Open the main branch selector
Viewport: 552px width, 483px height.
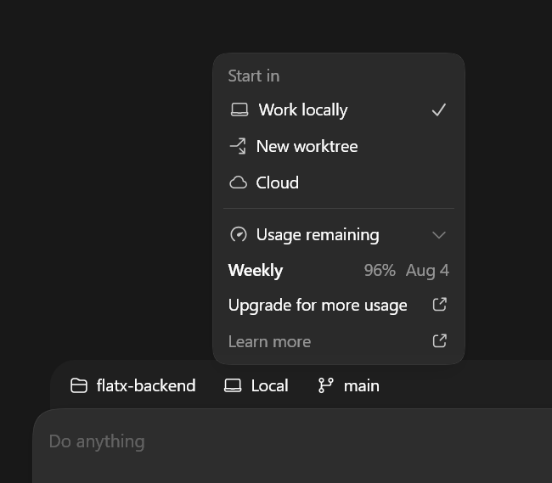(x=349, y=385)
